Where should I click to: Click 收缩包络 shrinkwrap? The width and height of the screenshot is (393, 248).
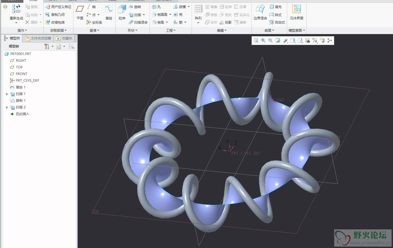click(x=55, y=22)
